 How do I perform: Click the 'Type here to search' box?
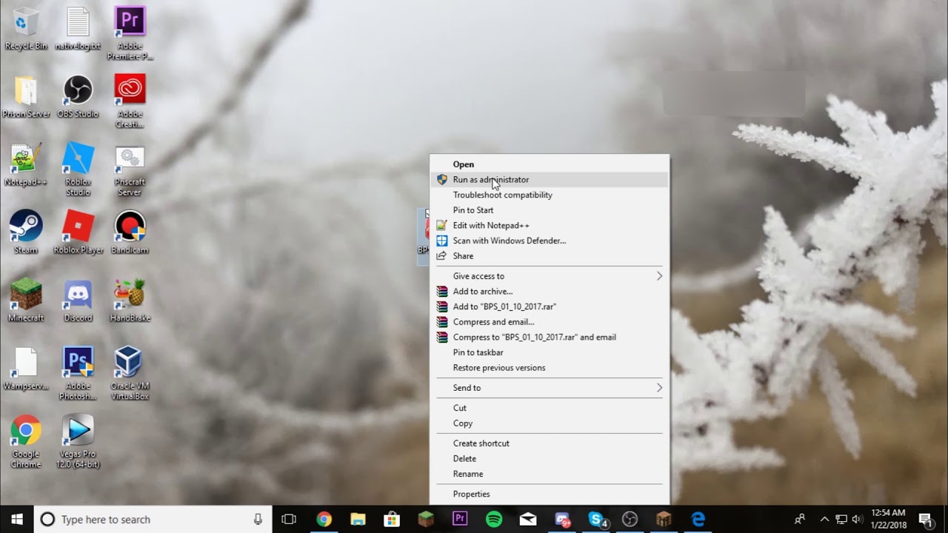point(153,519)
